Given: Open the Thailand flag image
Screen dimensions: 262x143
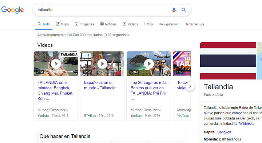Looking at the screenshot, I should [228, 61].
